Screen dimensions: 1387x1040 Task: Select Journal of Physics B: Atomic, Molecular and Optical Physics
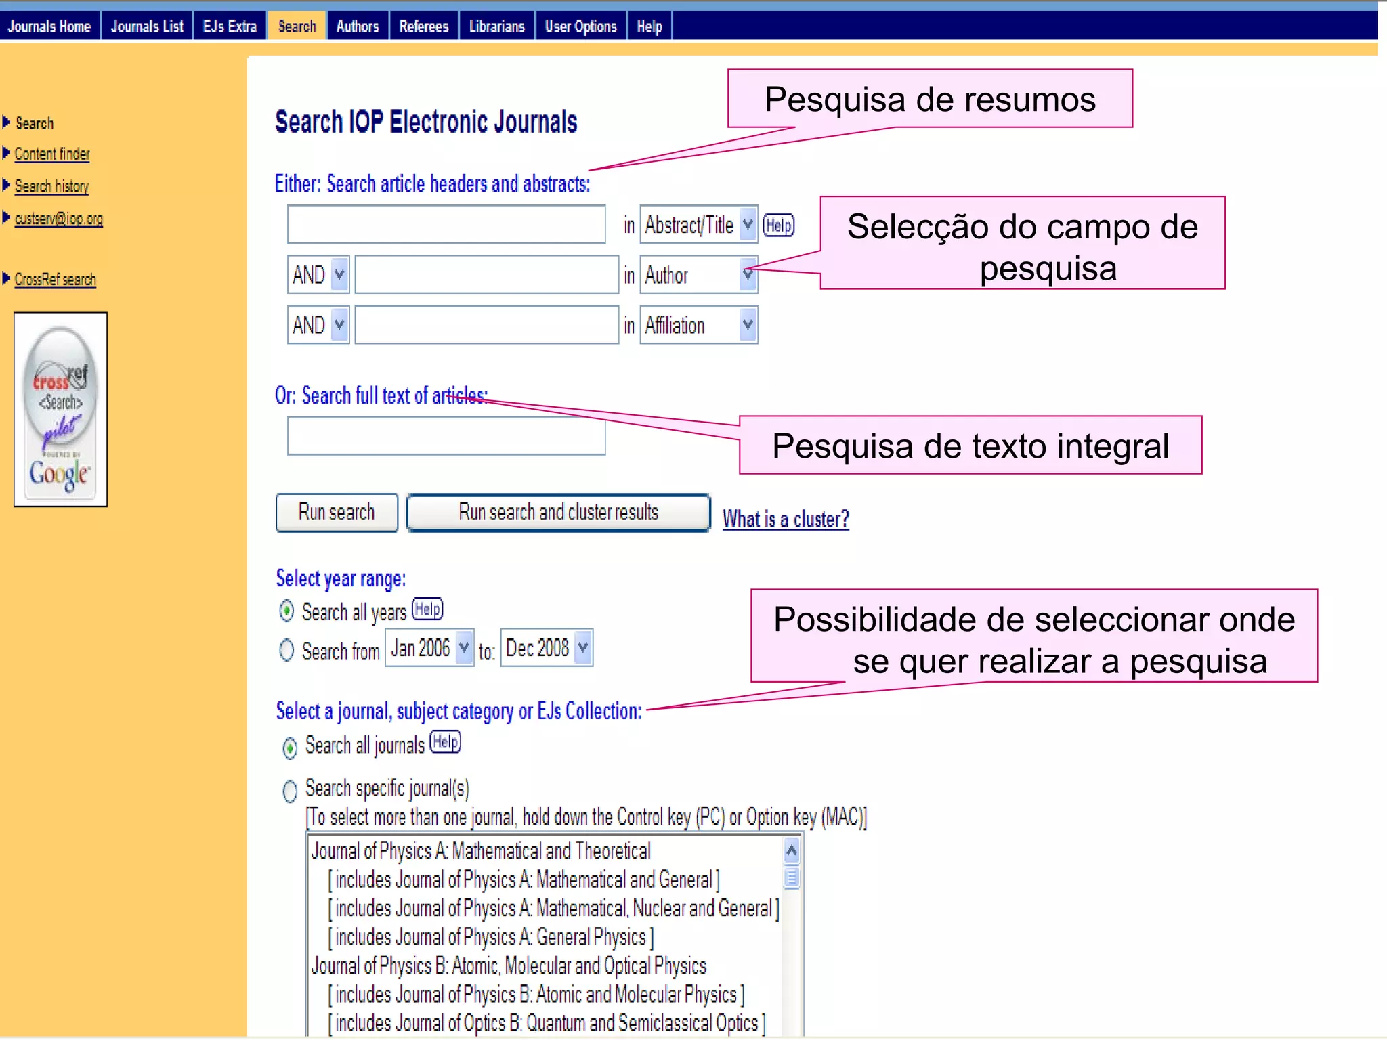point(509,966)
